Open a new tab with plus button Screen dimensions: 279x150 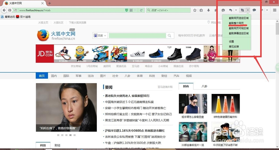pos(49,3)
